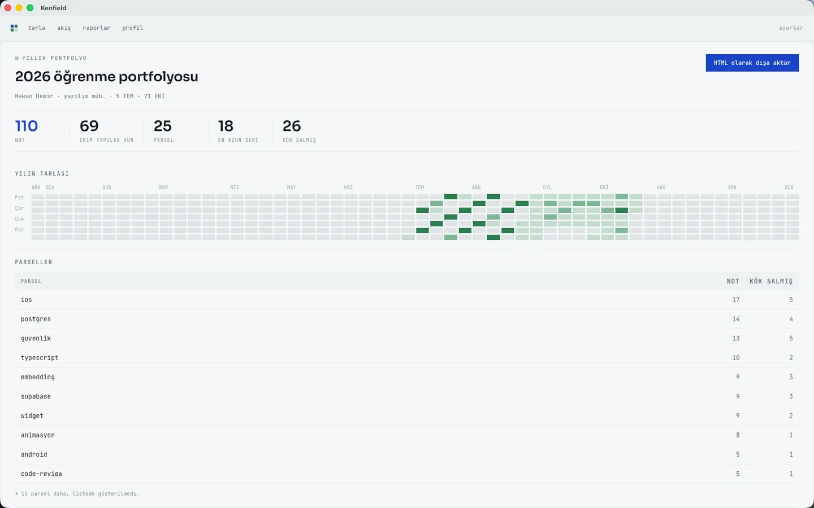Click the note count 17 for ios
The height and width of the screenshot is (508, 814).
pyautogui.click(x=736, y=300)
